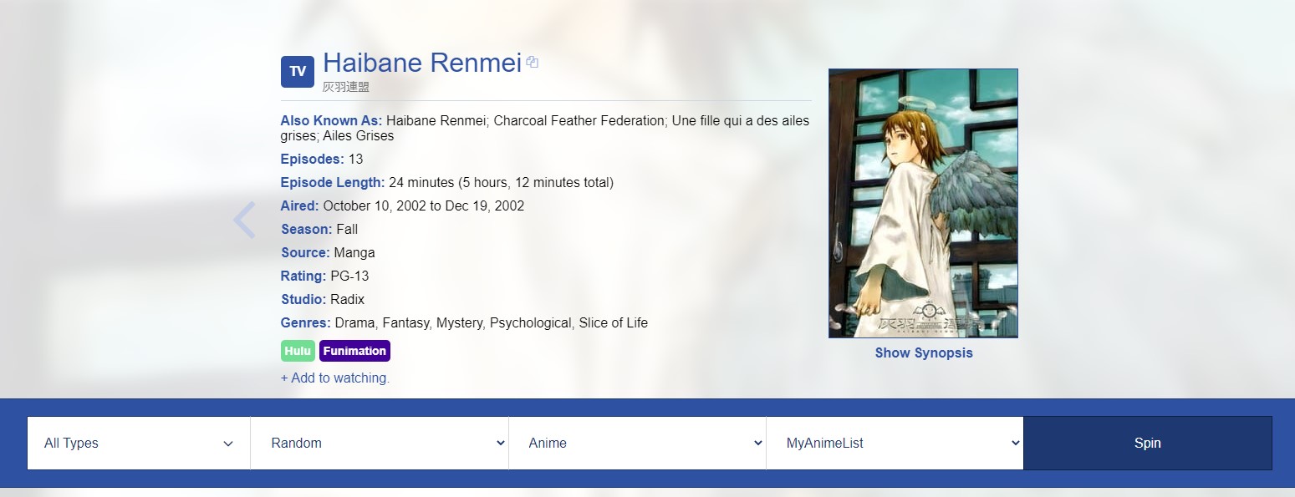The image size is (1295, 497).
Task: Click the Genres list text
Action: (492, 322)
